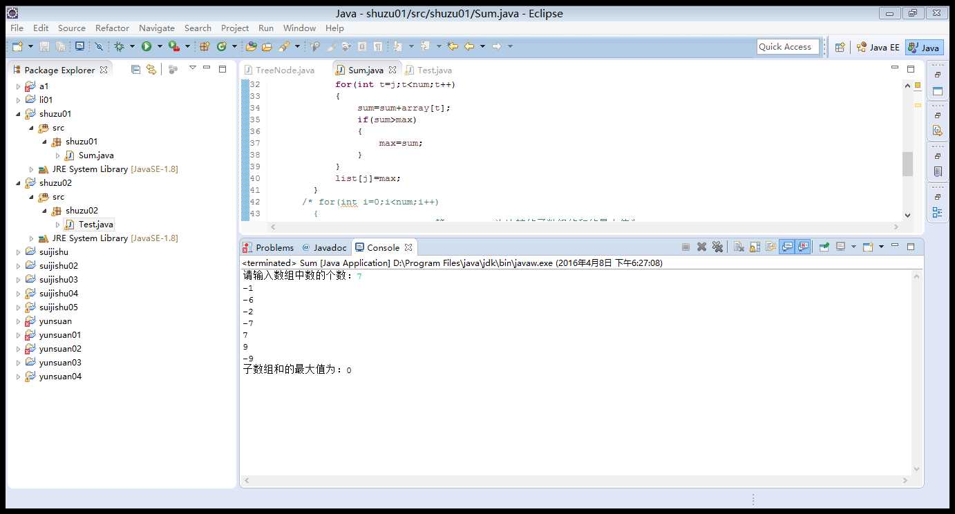Close the Sum.java editor tab
955x514 pixels.
pos(393,70)
